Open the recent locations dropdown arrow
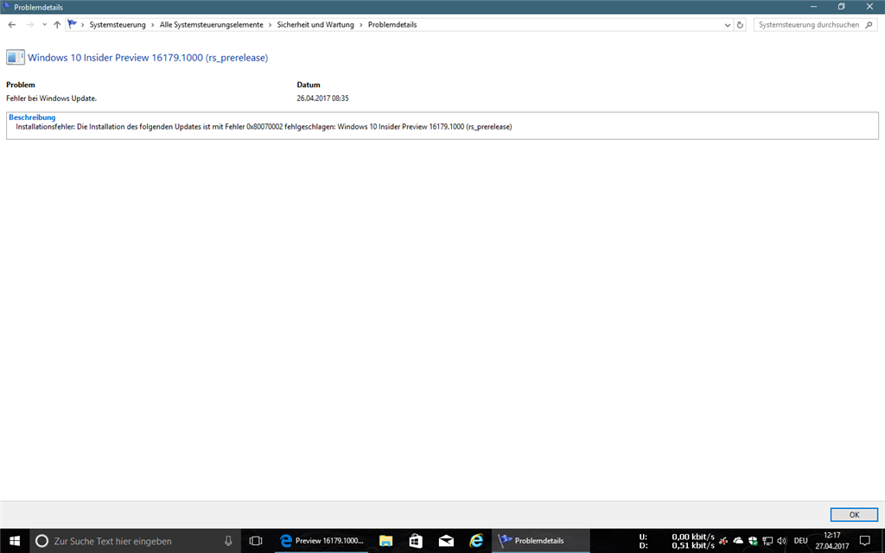This screenshot has height=553, width=885. tap(45, 25)
